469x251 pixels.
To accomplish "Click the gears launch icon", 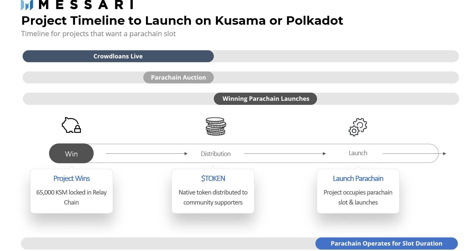I will 358,127.
